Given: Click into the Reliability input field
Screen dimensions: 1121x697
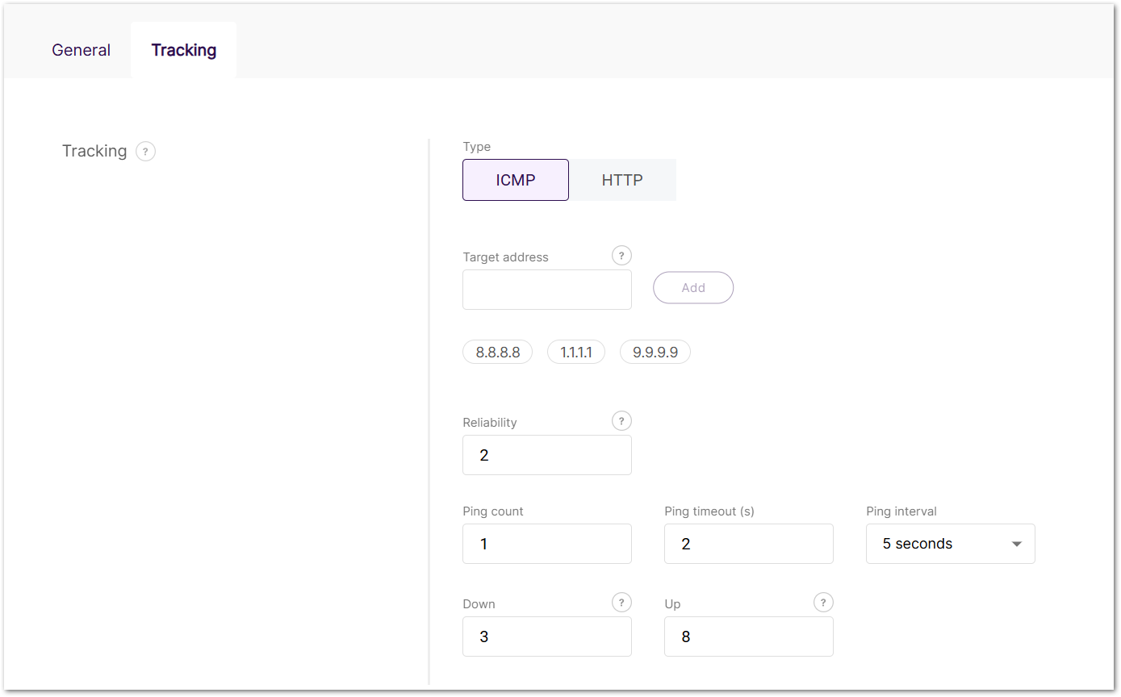Looking at the screenshot, I should [546, 455].
